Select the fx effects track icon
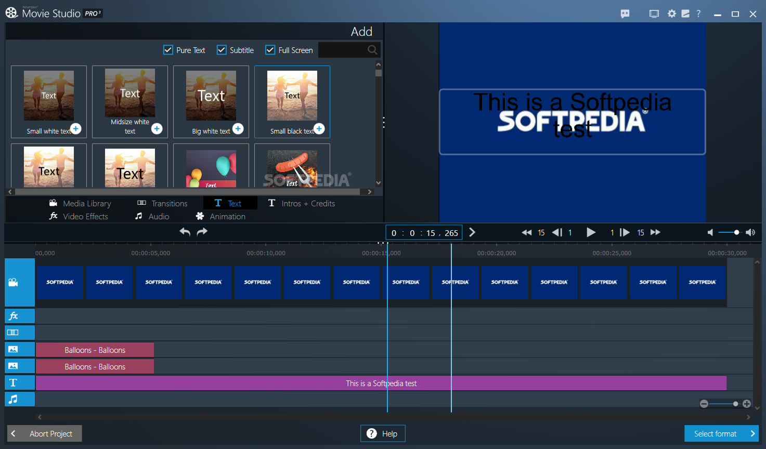 (20, 316)
